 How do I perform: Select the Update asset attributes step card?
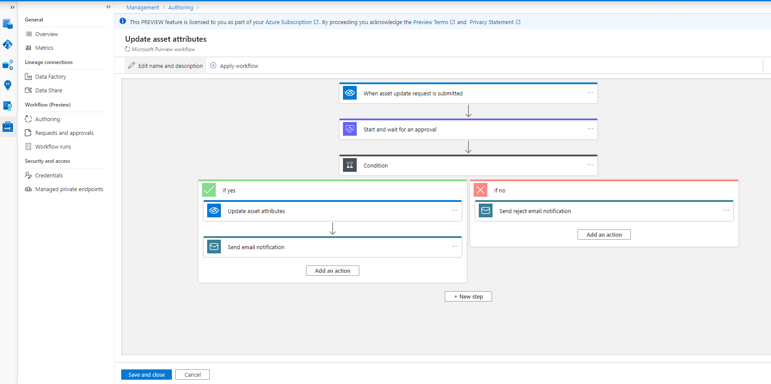click(333, 210)
